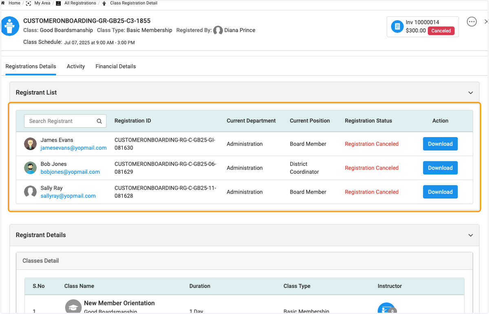Click the New Member Orientation class name
489x314 pixels.
point(119,303)
